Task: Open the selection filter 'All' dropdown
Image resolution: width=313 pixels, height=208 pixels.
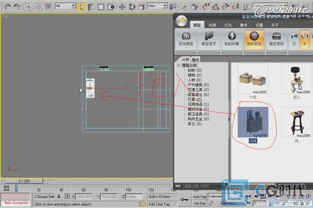Action: point(65,6)
